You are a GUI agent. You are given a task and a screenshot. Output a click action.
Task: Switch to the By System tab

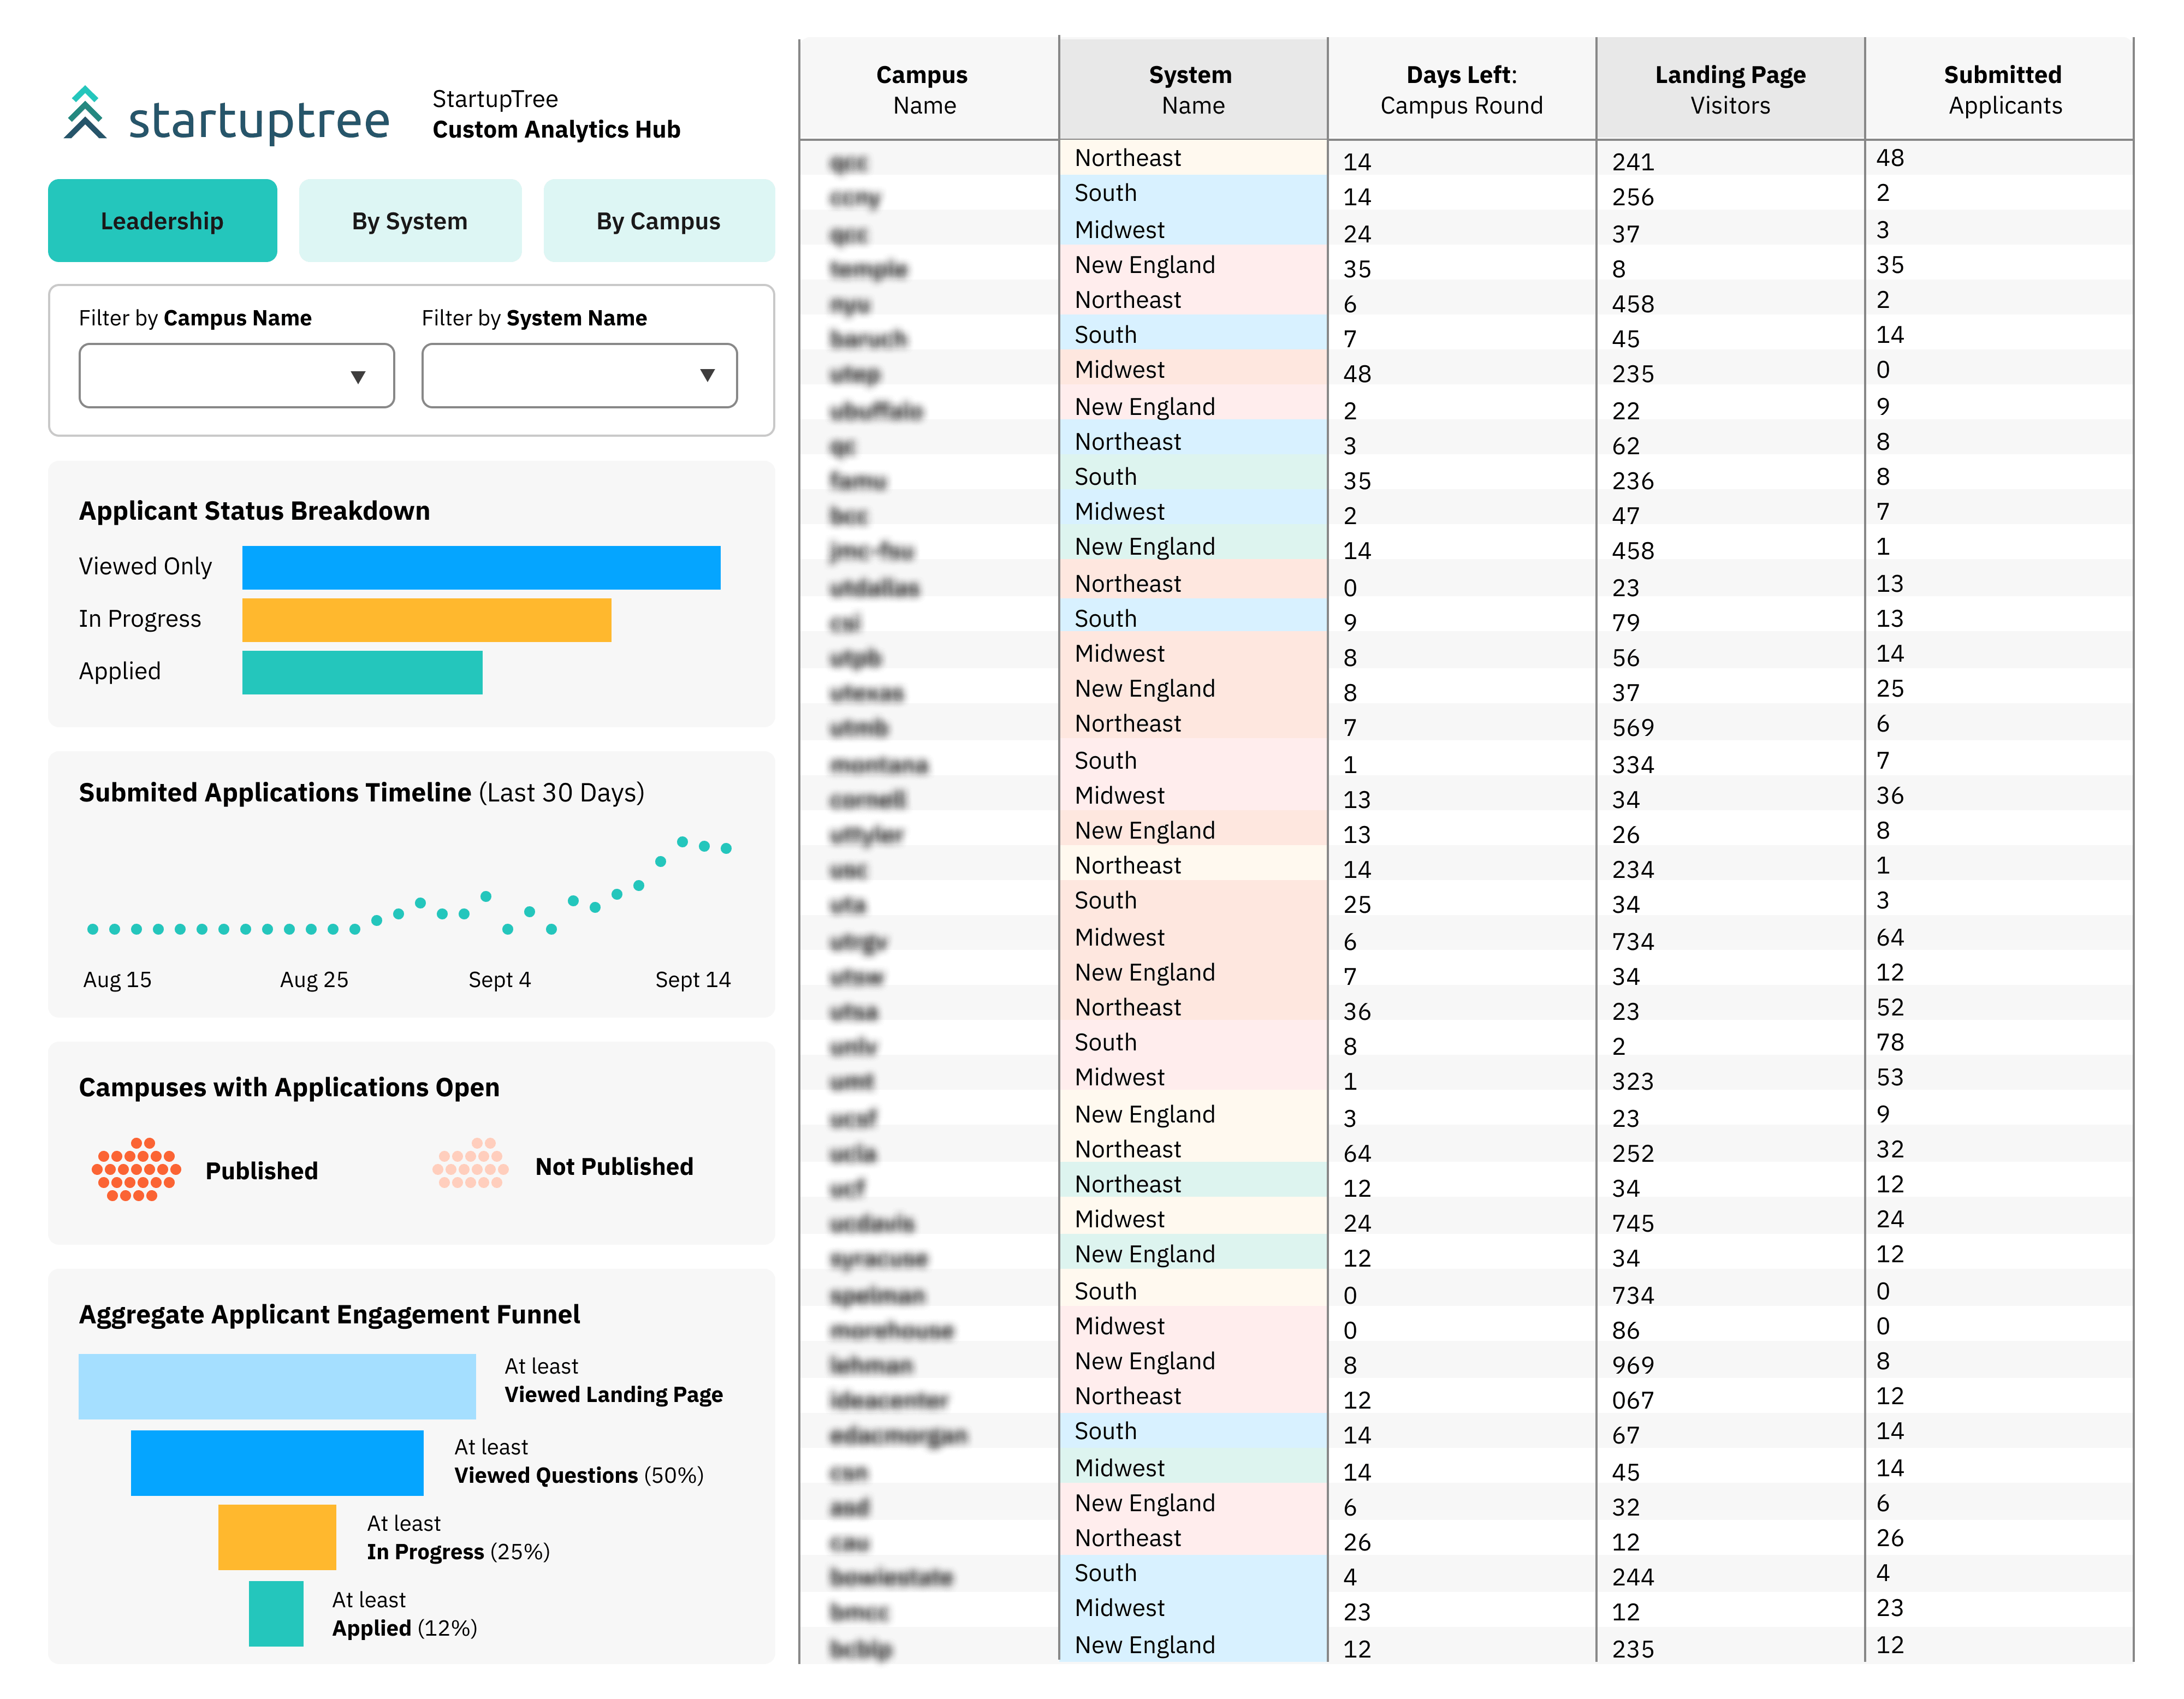[x=410, y=221]
